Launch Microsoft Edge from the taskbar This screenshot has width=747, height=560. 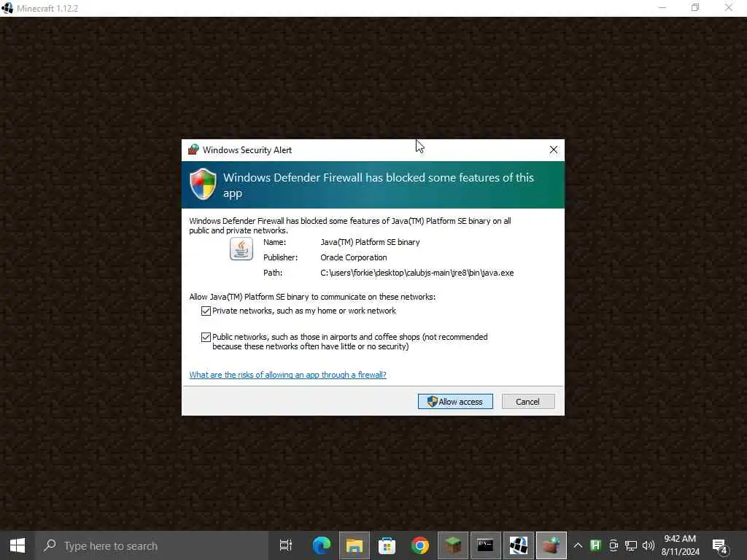pyautogui.click(x=321, y=545)
